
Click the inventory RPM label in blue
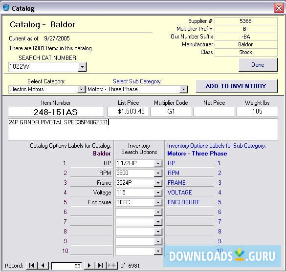click(174, 173)
